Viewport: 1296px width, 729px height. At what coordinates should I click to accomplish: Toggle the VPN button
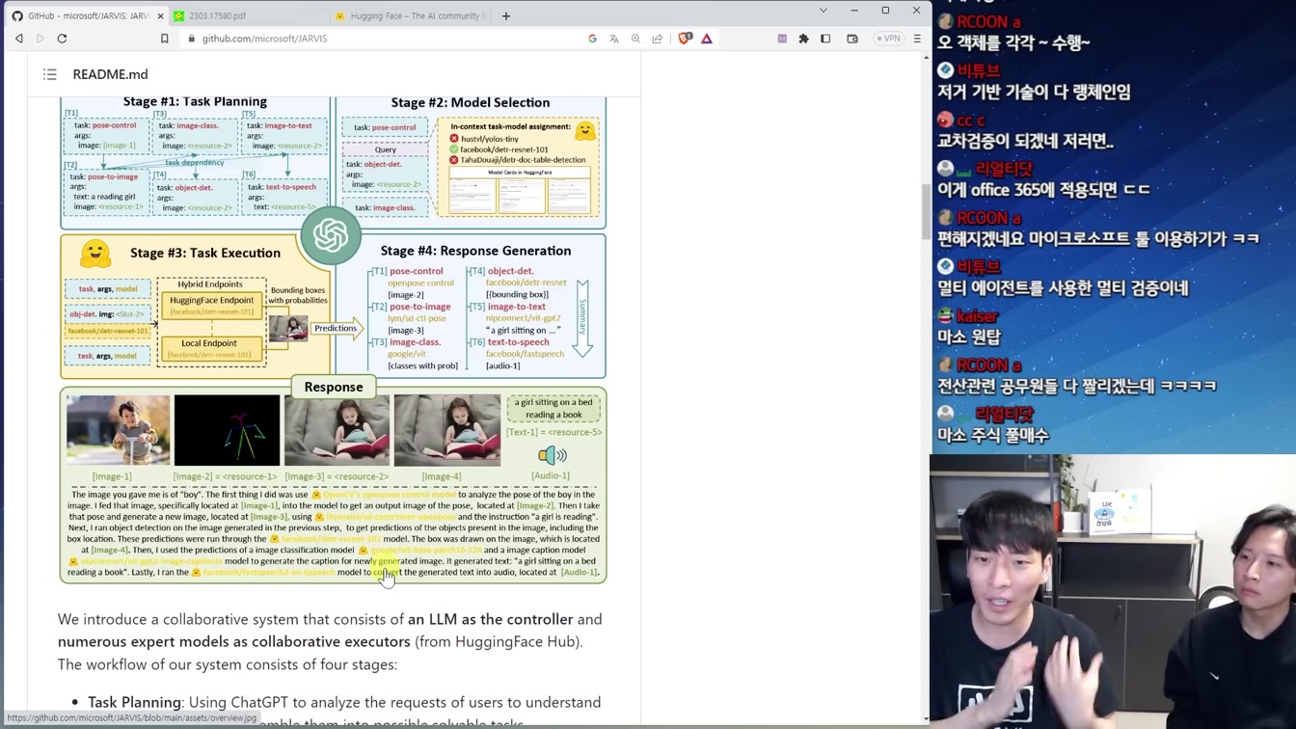[x=888, y=39]
